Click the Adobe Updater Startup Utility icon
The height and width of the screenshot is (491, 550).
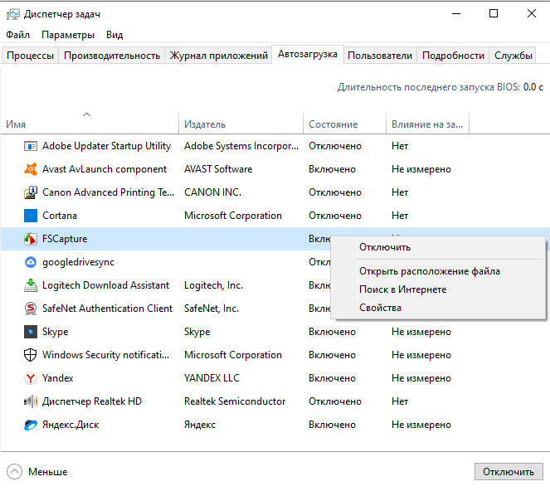coord(31,146)
